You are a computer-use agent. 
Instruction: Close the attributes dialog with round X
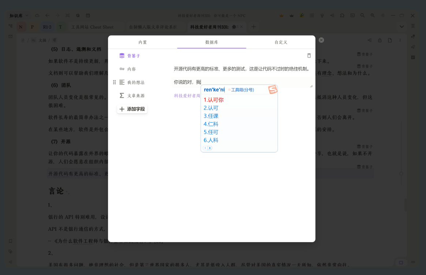[321, 40]
